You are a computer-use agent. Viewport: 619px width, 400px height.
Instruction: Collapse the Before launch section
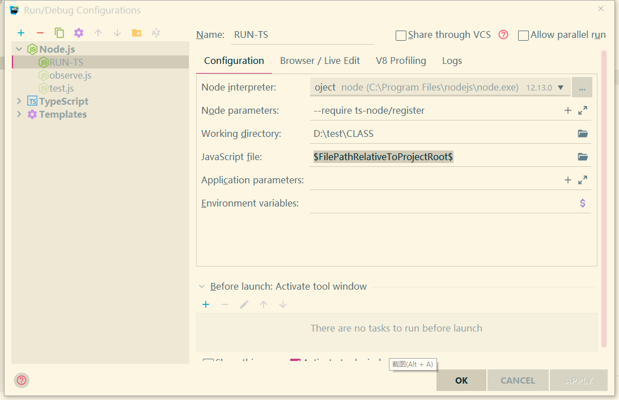pos(202,286)
